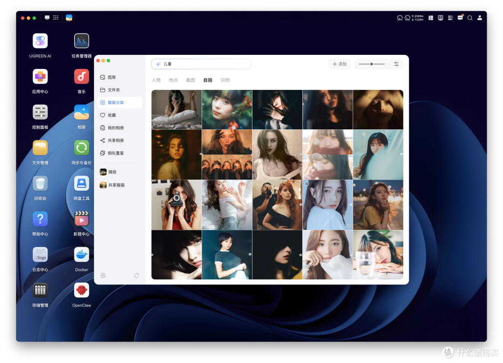Launch the OpenClaw desktop icon
503x363 pixels.
coord(82,290)
